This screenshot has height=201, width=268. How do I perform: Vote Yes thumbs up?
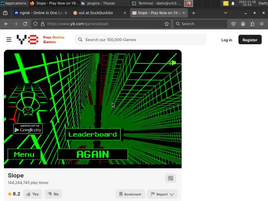coord(32,194)
